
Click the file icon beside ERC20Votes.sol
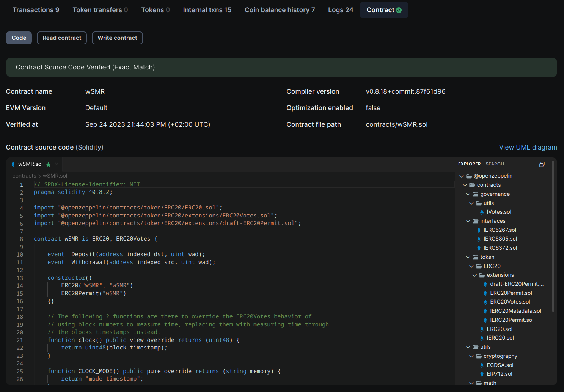(x=485, y=302)
